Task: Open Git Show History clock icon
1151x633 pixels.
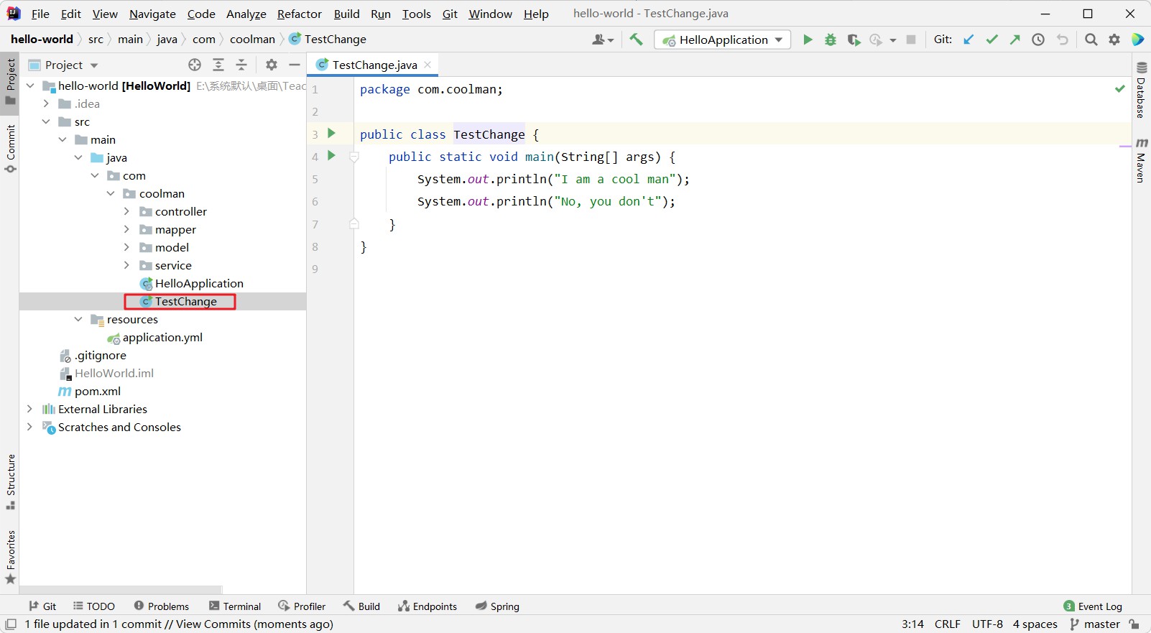Action: pos(1038,40)
